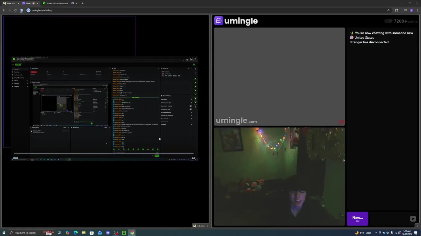Toggle the online-count switch beside 7208+ online
The width and height of the screenshot is (421, 236).
(388, 21)
